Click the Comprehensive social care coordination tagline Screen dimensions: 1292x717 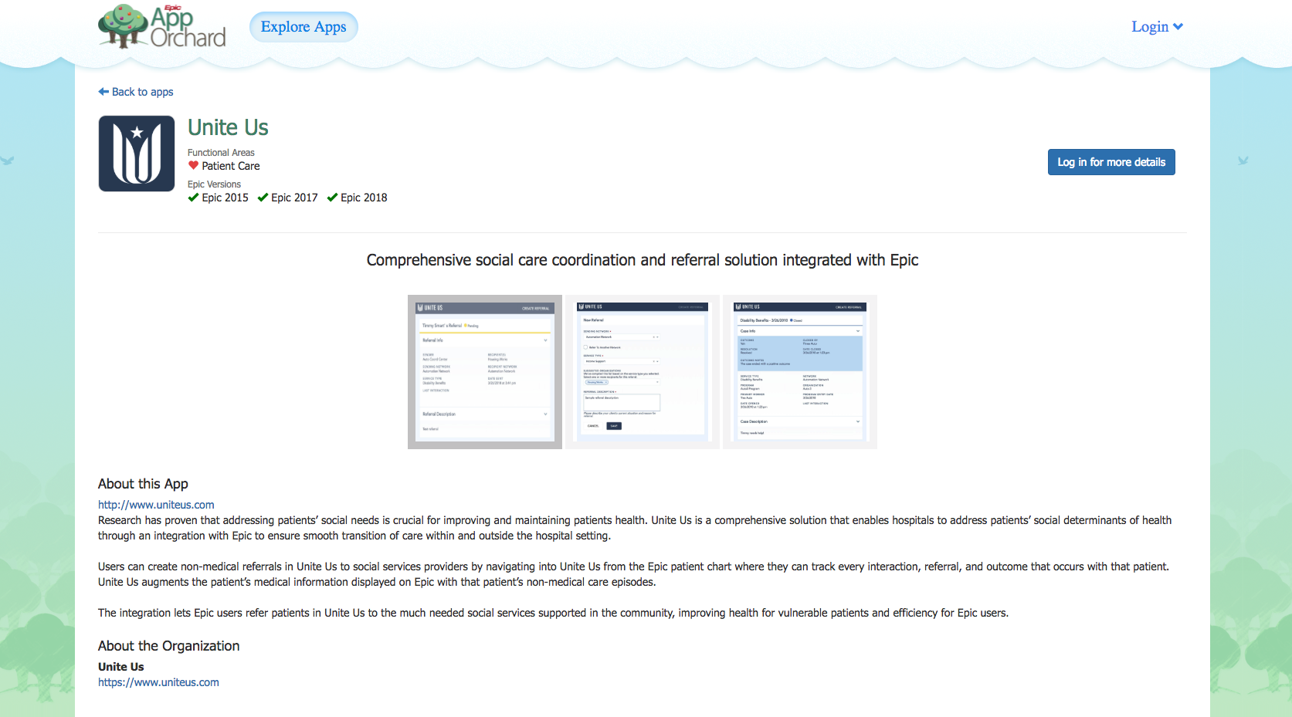point(643,260)
